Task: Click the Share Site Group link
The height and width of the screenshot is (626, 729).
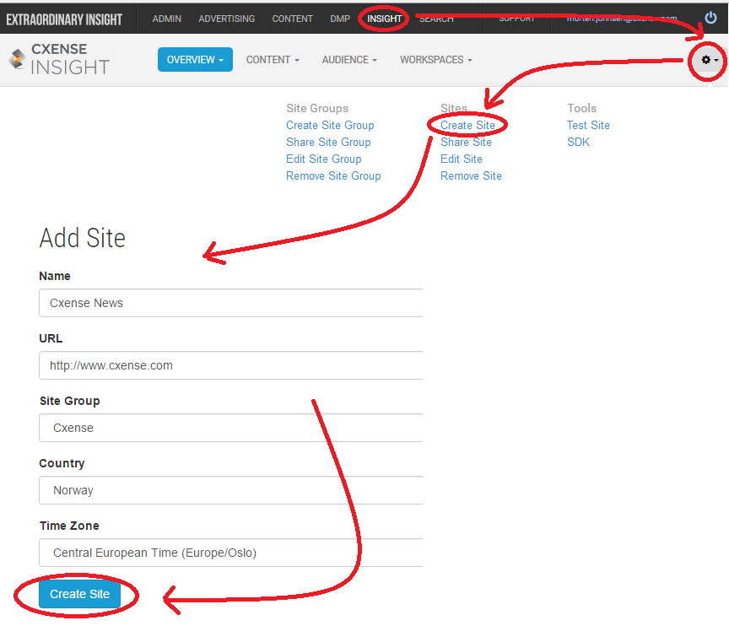Action: coord(328,143)
